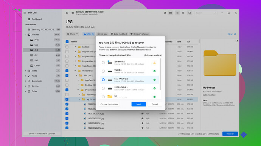Open the File size filter
Viewport: 261px width, 146px height.
[x=103, y=34]
